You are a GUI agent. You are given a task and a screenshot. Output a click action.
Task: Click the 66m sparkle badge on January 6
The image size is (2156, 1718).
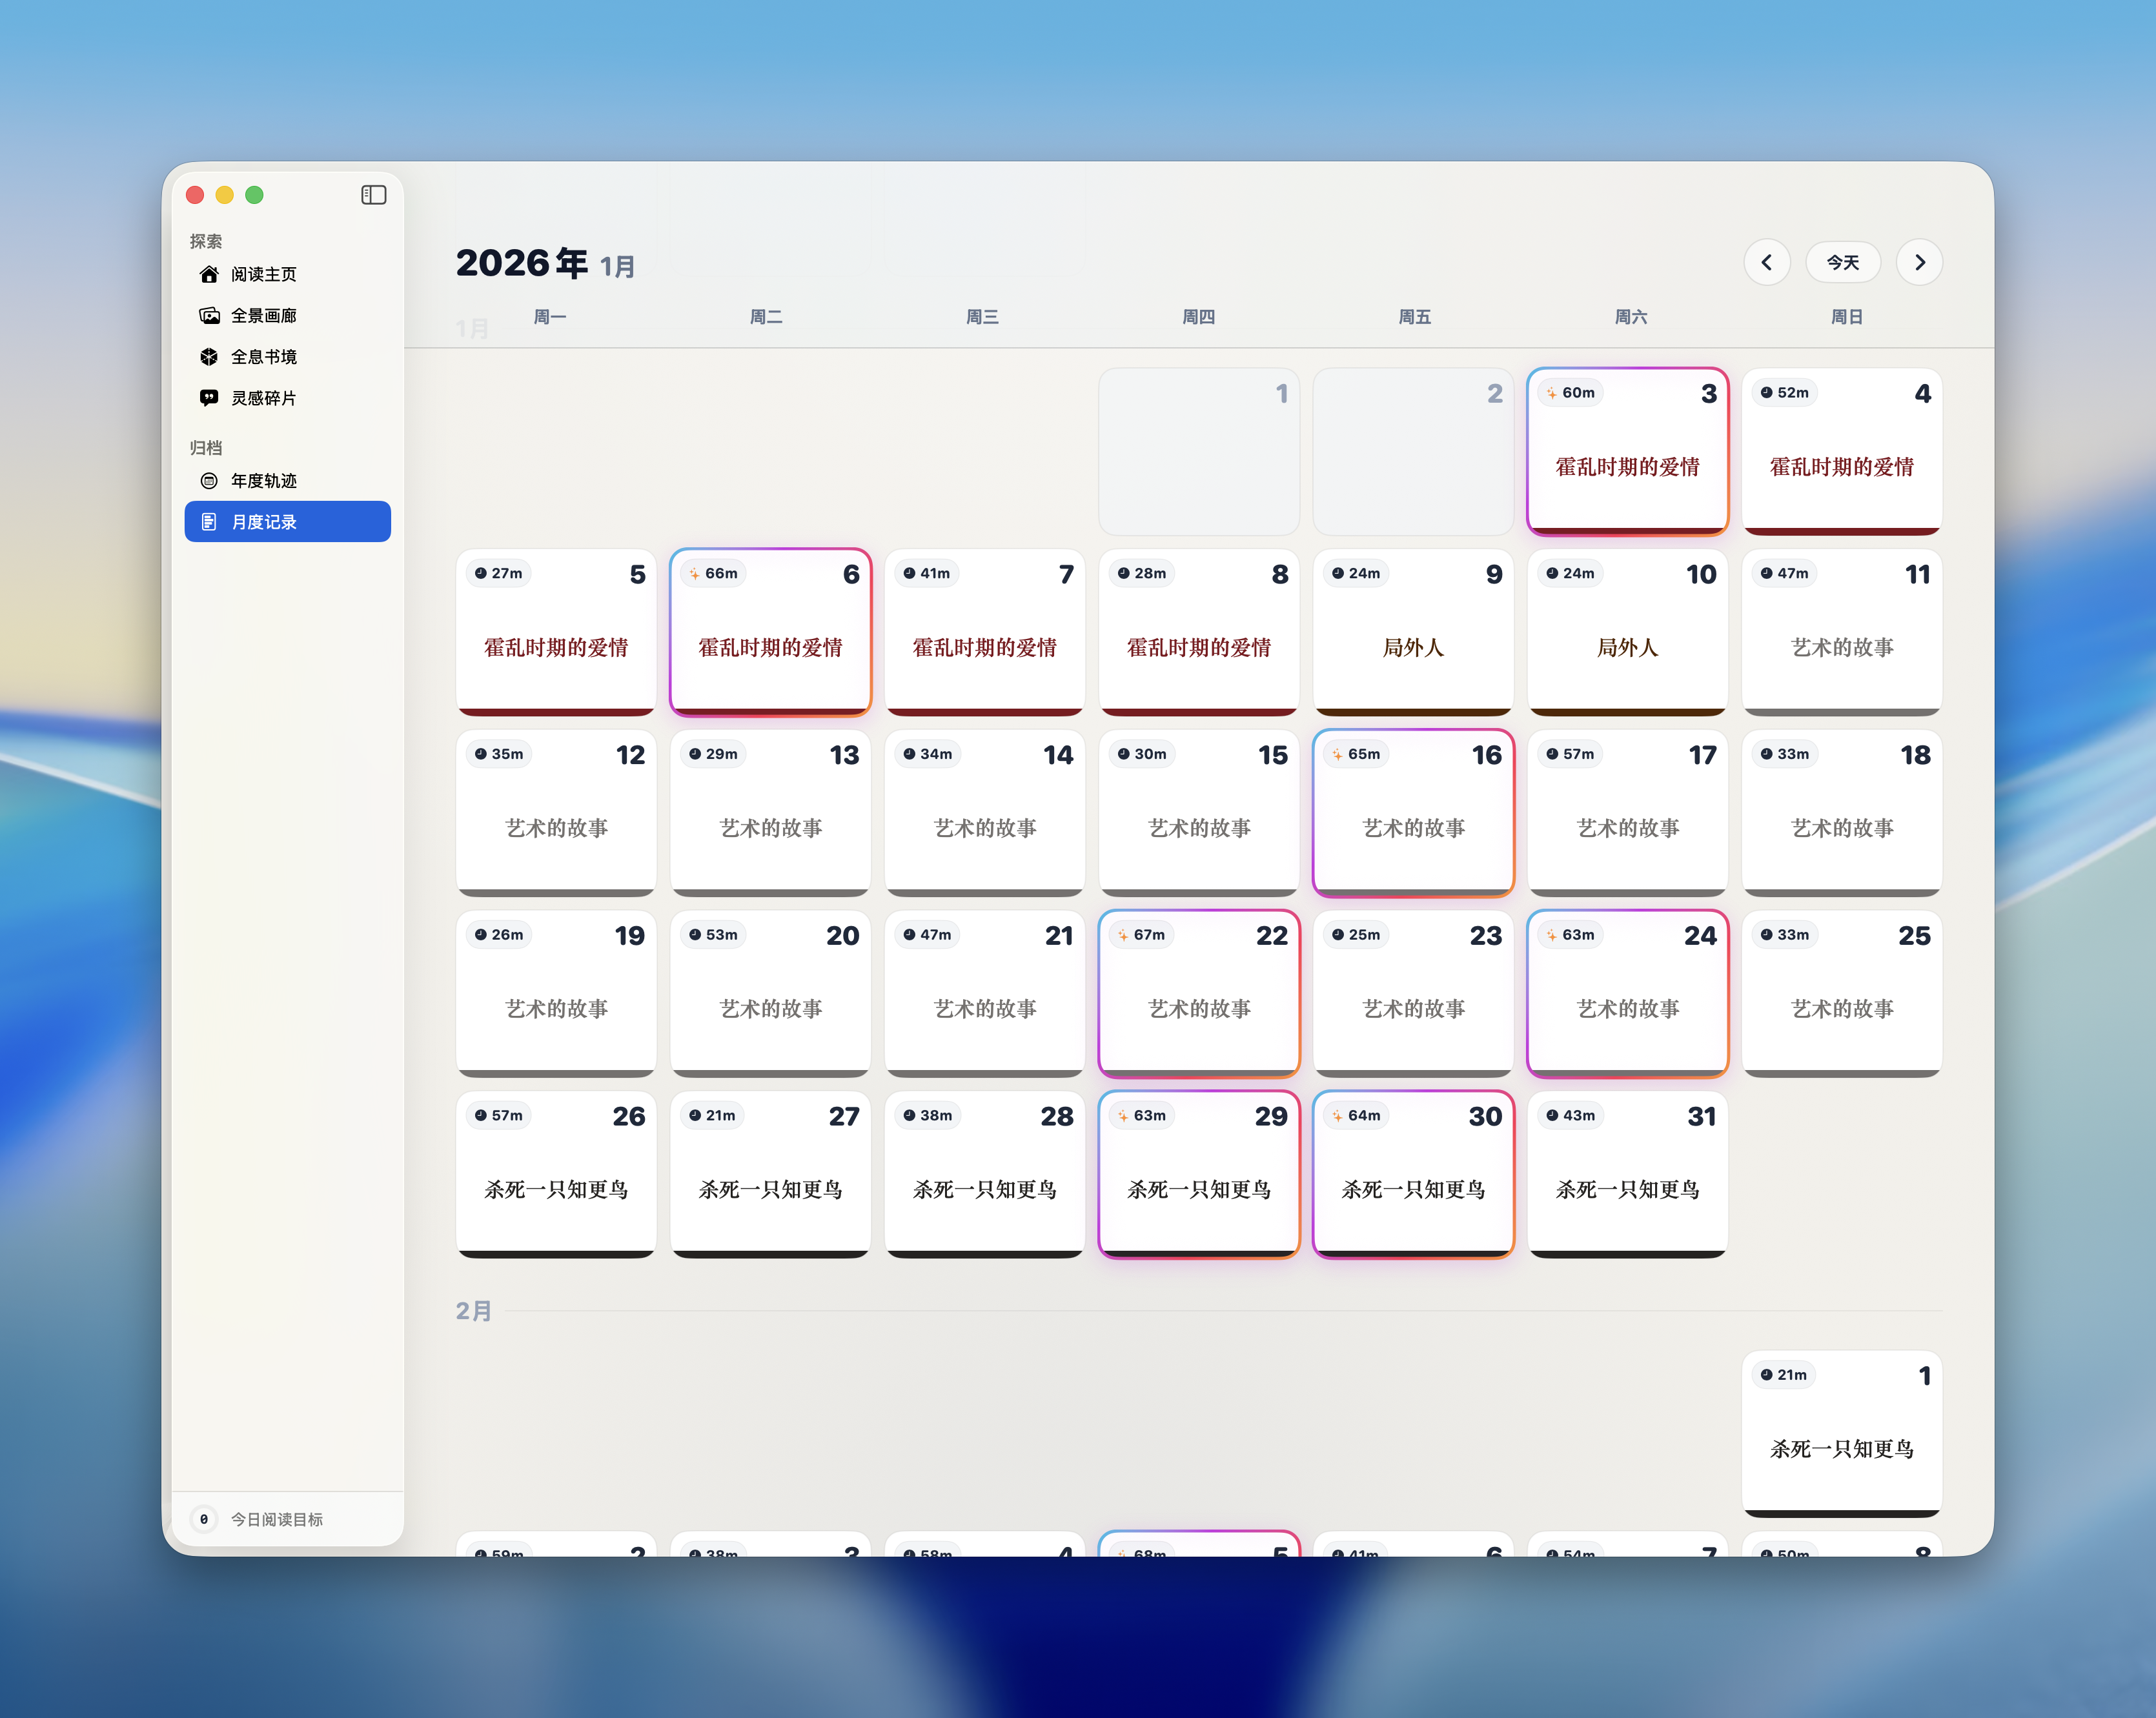pyautogui.click(x=713, y=573)
